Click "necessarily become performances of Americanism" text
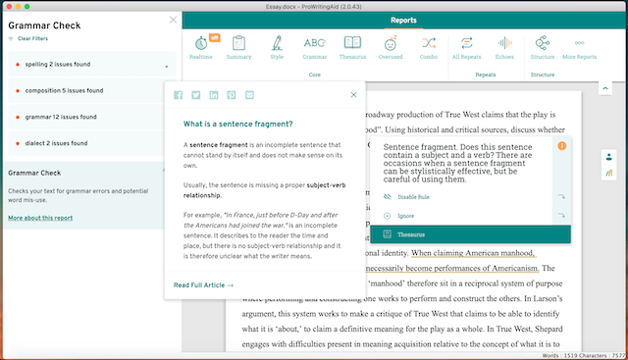Screen dimensions: 628x360 pos(452,269)
